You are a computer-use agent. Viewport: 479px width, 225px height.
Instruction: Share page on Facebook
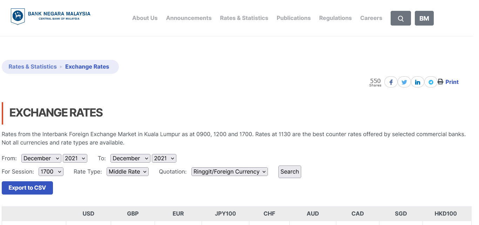(391, 82)
